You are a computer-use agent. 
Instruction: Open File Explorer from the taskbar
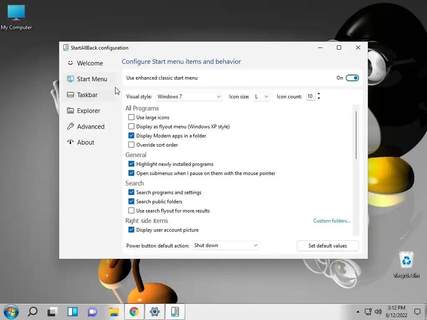click(113, 312)
